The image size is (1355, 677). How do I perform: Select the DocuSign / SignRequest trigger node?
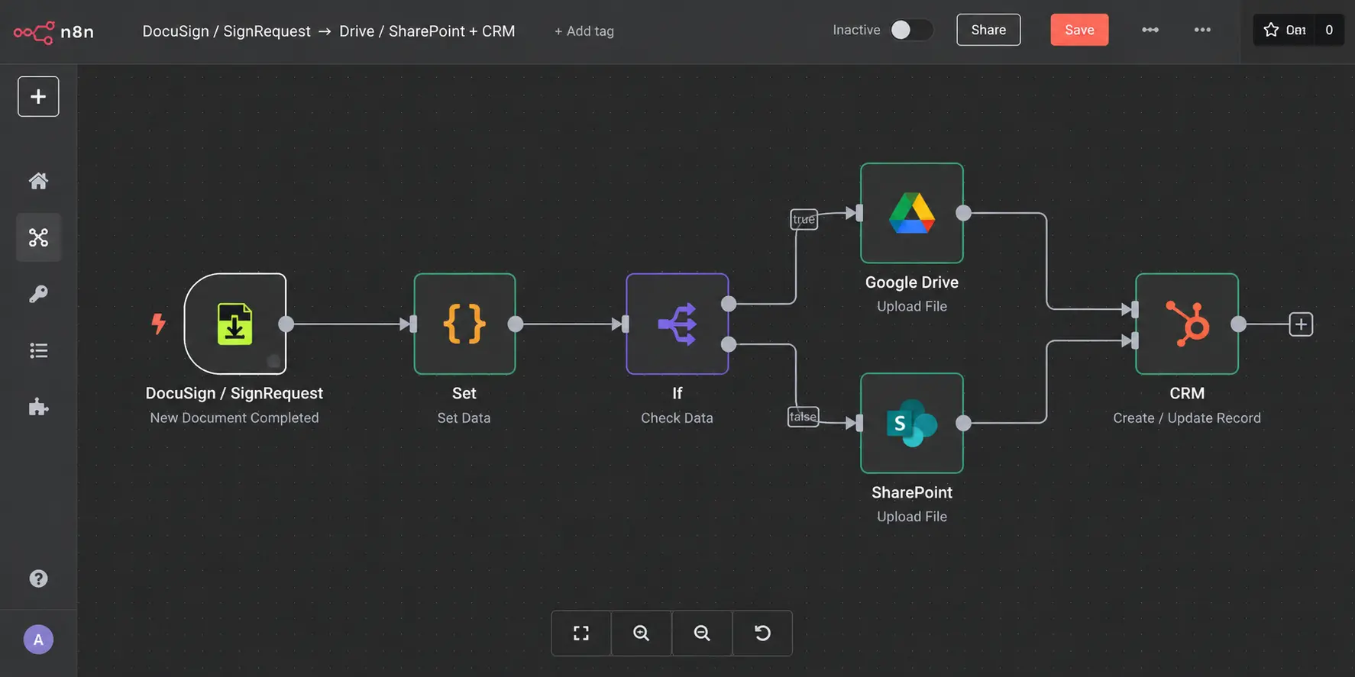coord(235,324)
